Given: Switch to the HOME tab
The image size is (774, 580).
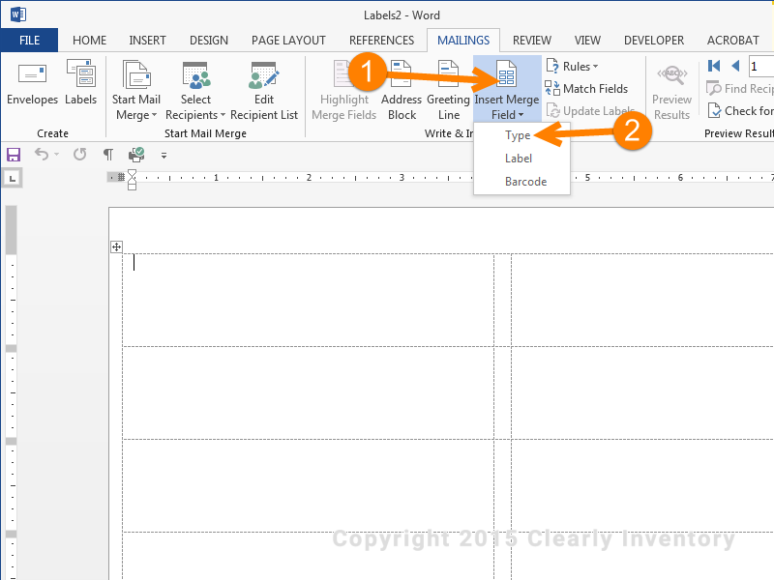Looking at the screenshot, I should coord(89,40).
